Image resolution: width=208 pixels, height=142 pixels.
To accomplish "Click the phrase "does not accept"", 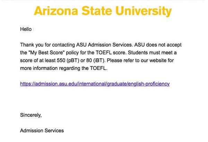I will pos(164,45).
